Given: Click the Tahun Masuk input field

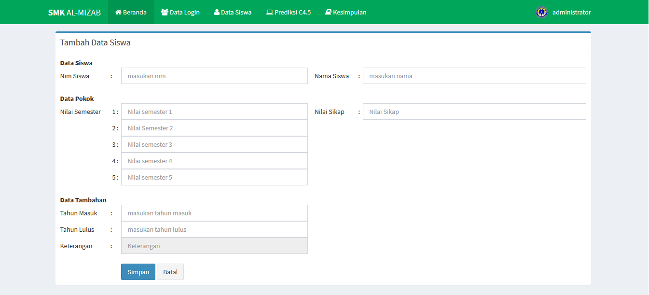Looking at the screenshot, I should [x=214, y=213].
